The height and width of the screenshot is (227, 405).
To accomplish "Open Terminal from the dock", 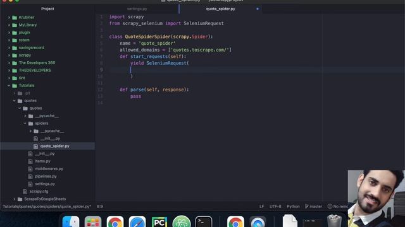I will coord(204,221).
